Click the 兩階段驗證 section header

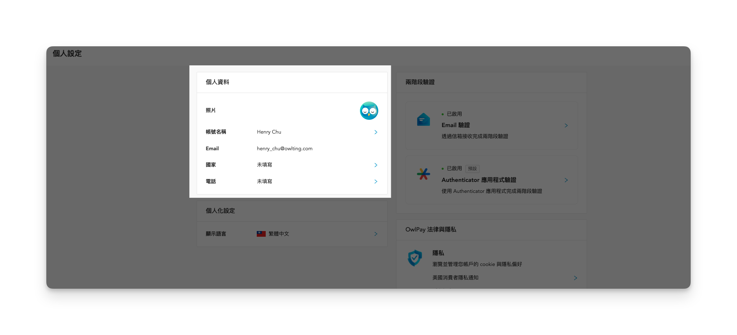tap(420, 82)
